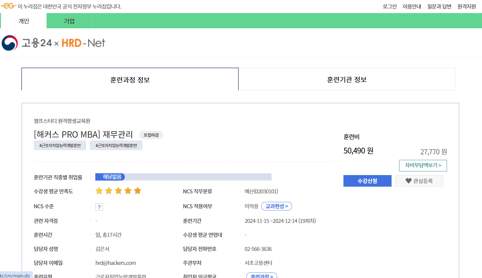
Task: Click the second #근로자직업능력개발훈련 tag
Action: pos(116,146)
